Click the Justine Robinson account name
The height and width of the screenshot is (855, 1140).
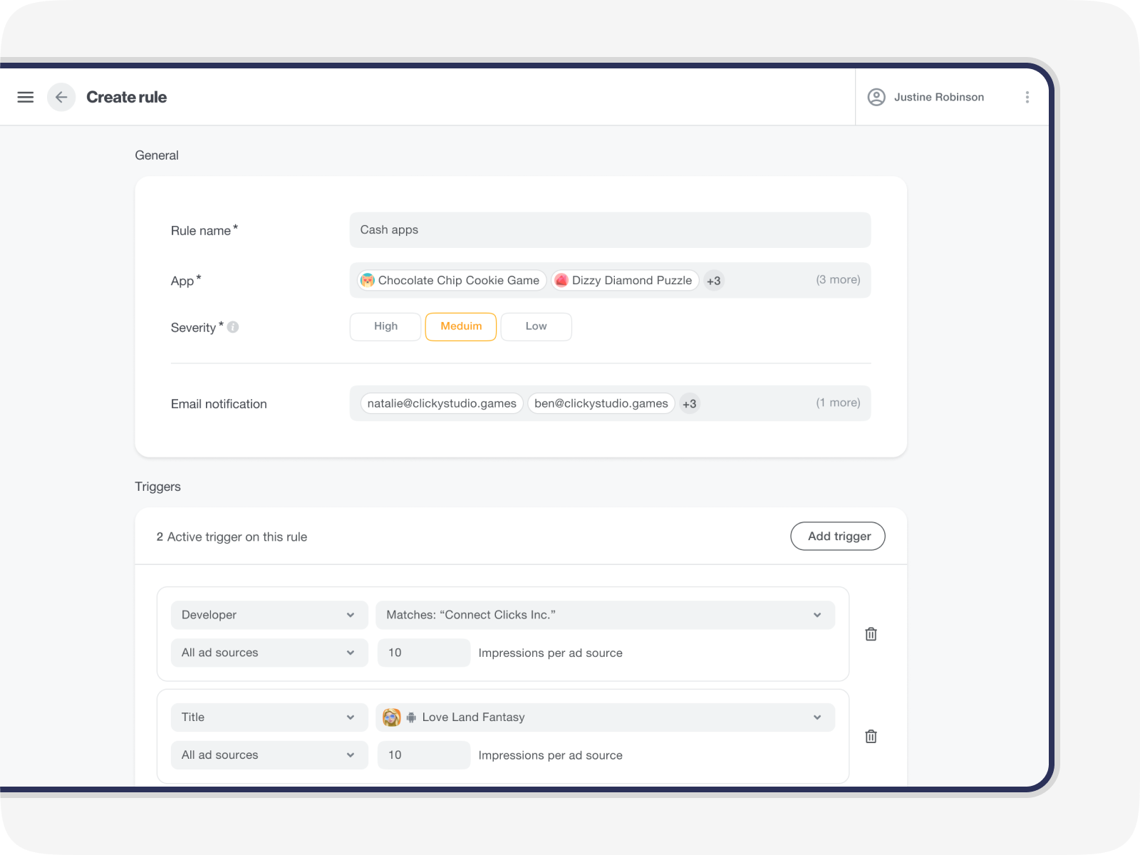coord(939,97)
